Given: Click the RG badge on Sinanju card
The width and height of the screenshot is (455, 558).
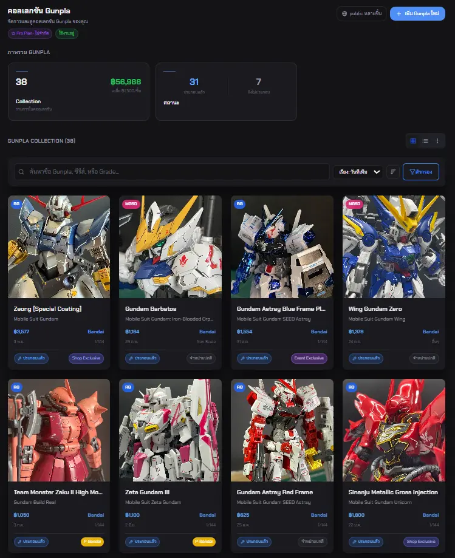Looking at the screenshot, I should coord(351,387).
